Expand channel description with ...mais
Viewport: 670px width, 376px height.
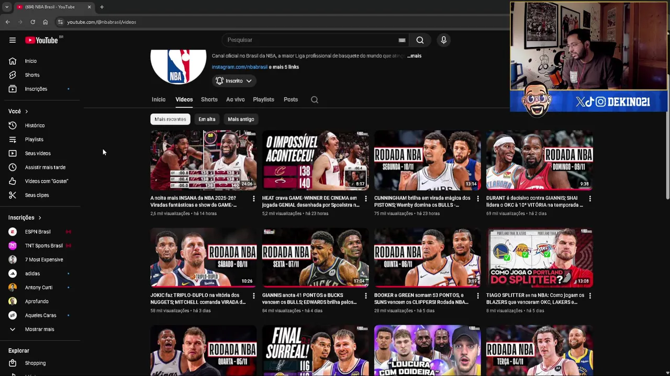click(x=414, y=56)
